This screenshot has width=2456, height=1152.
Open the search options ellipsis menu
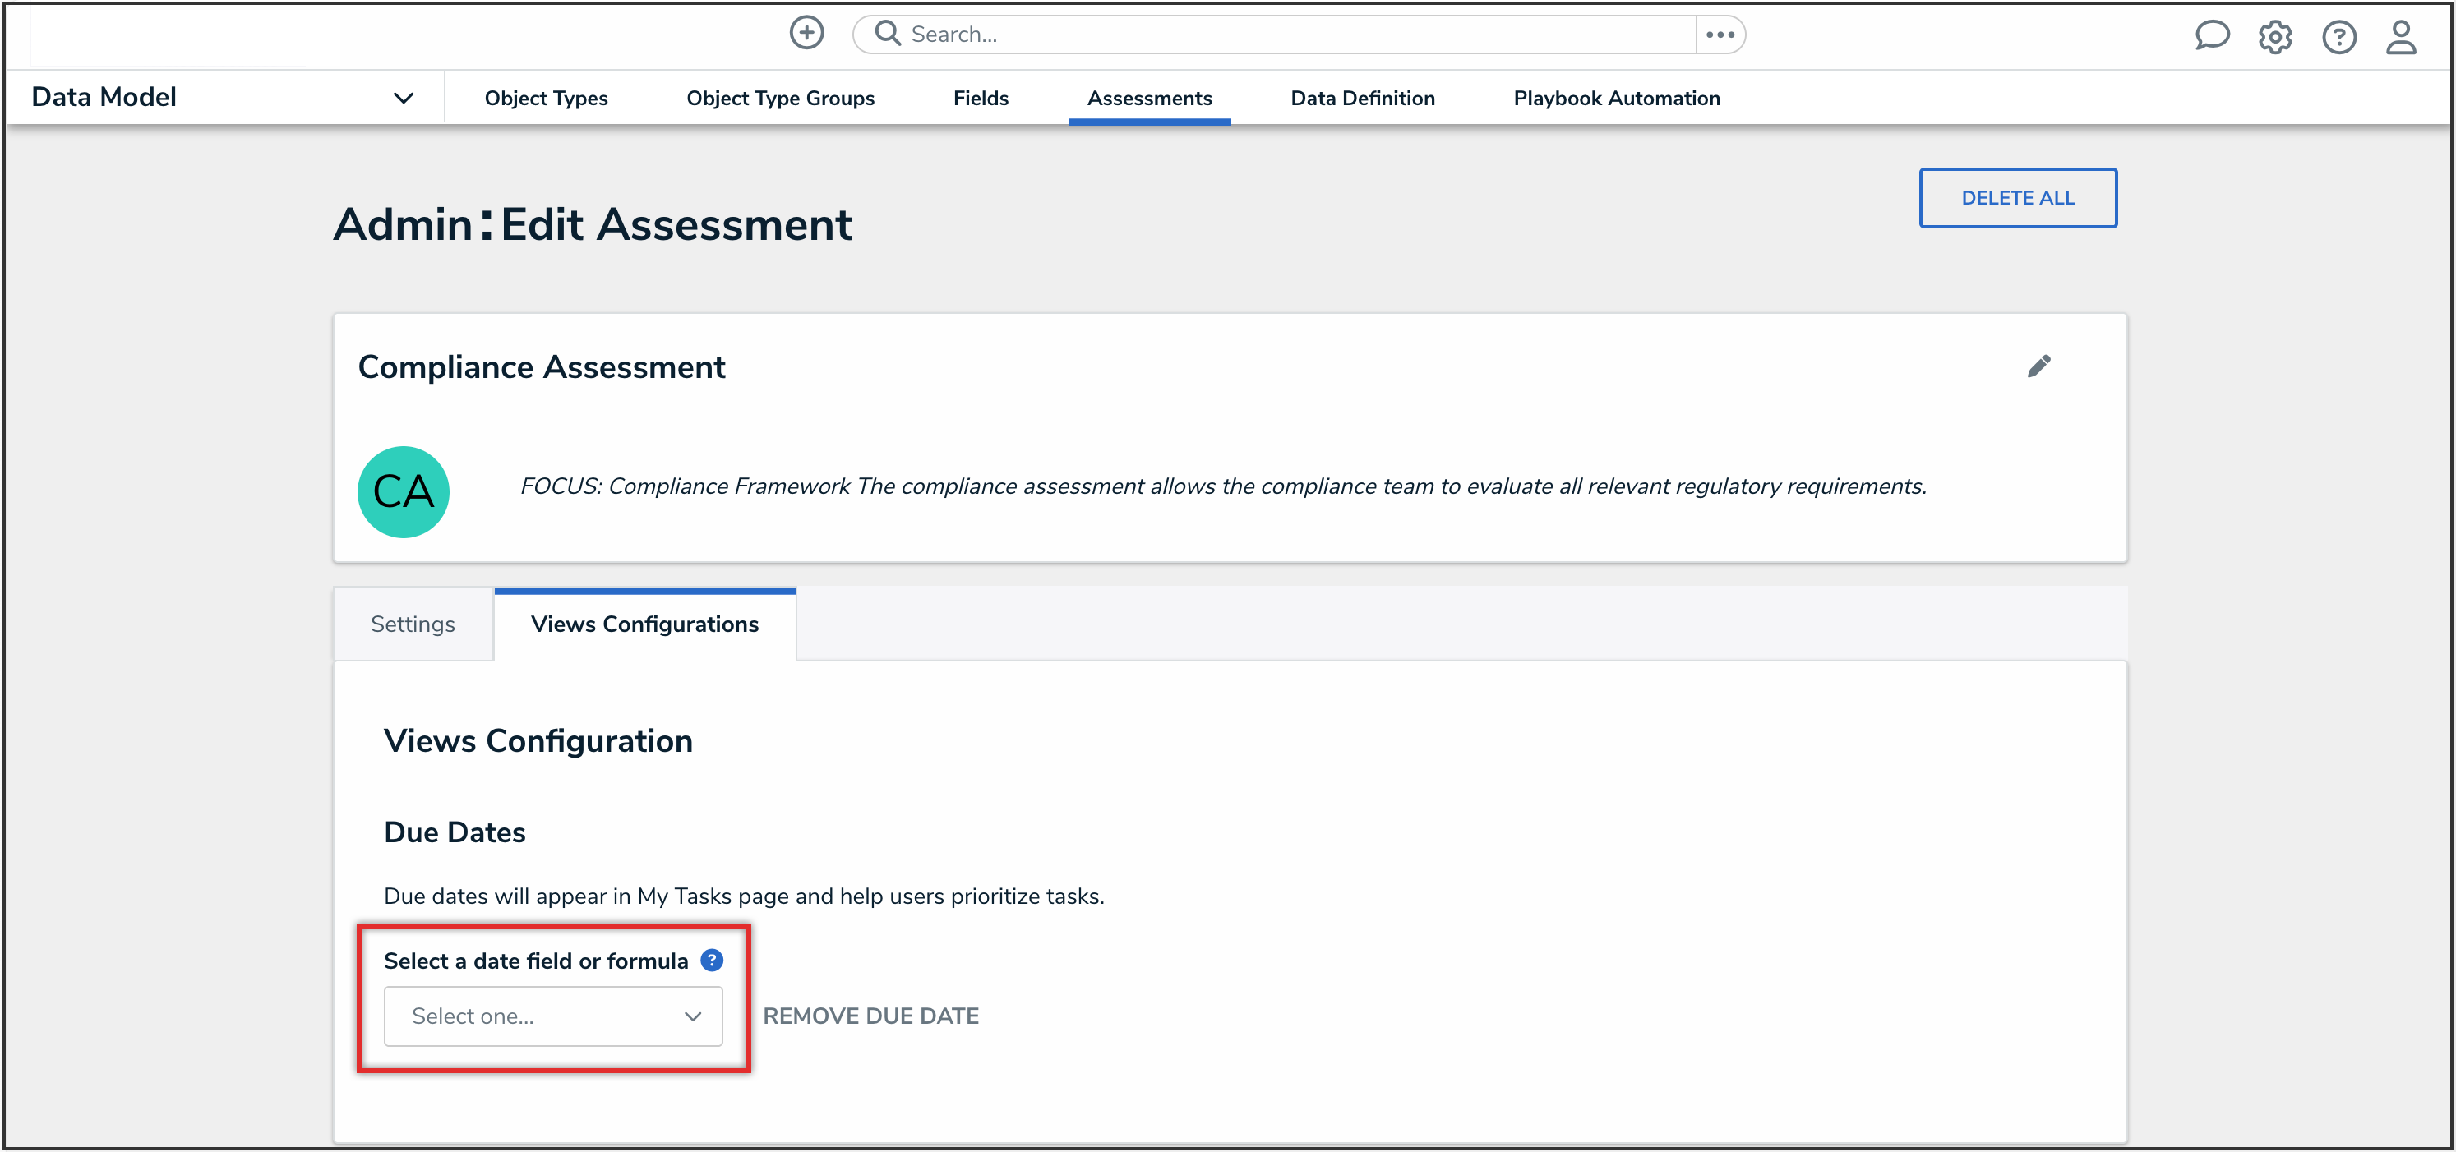[1720, 35]
